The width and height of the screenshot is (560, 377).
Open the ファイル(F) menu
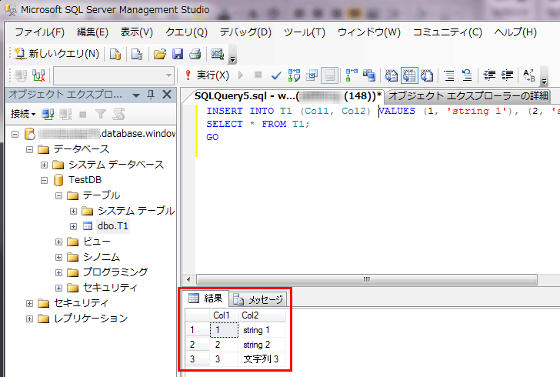point(39,32)
